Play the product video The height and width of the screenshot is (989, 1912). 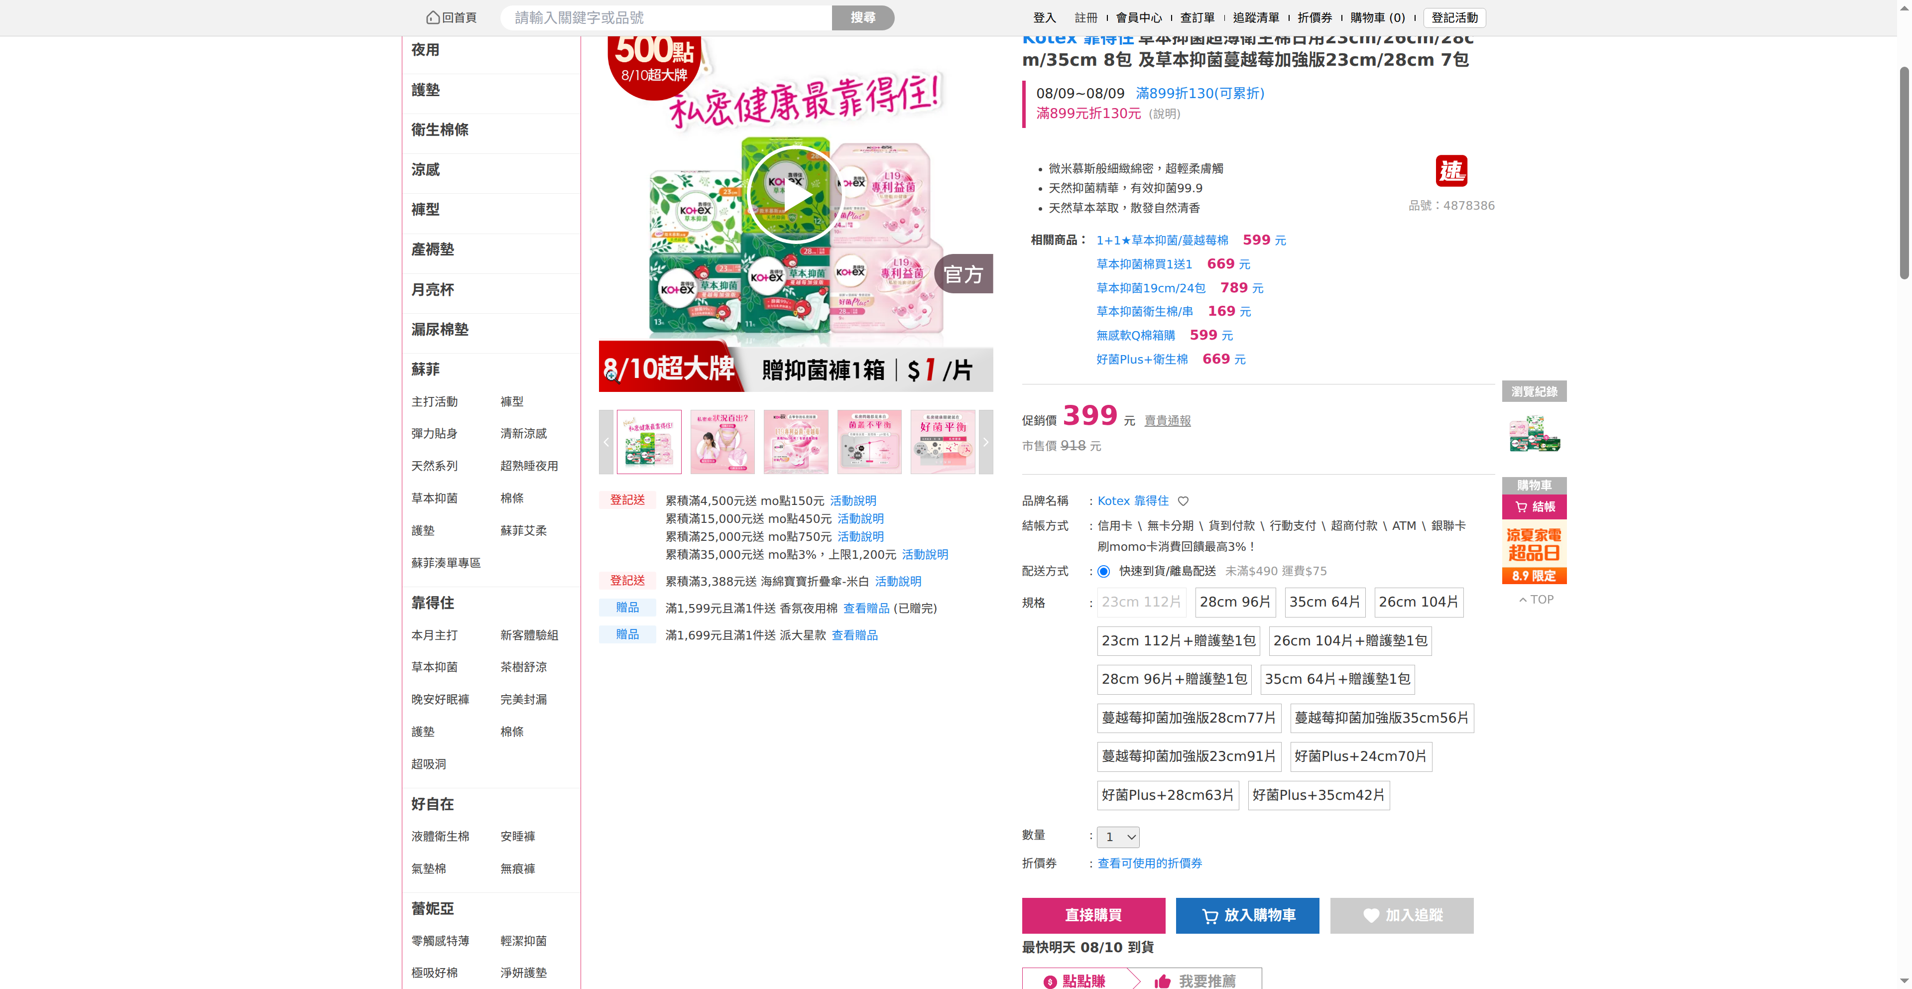(795, 195)
